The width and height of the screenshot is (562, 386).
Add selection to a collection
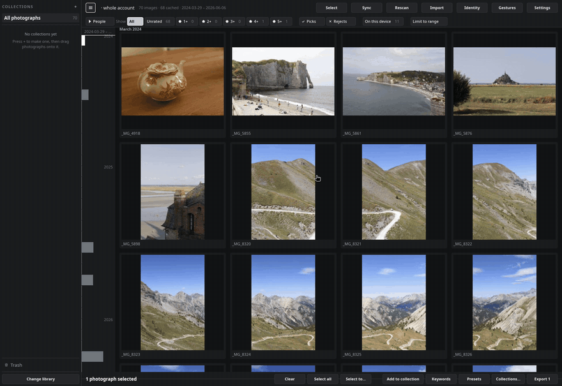(x=403, y=379)
